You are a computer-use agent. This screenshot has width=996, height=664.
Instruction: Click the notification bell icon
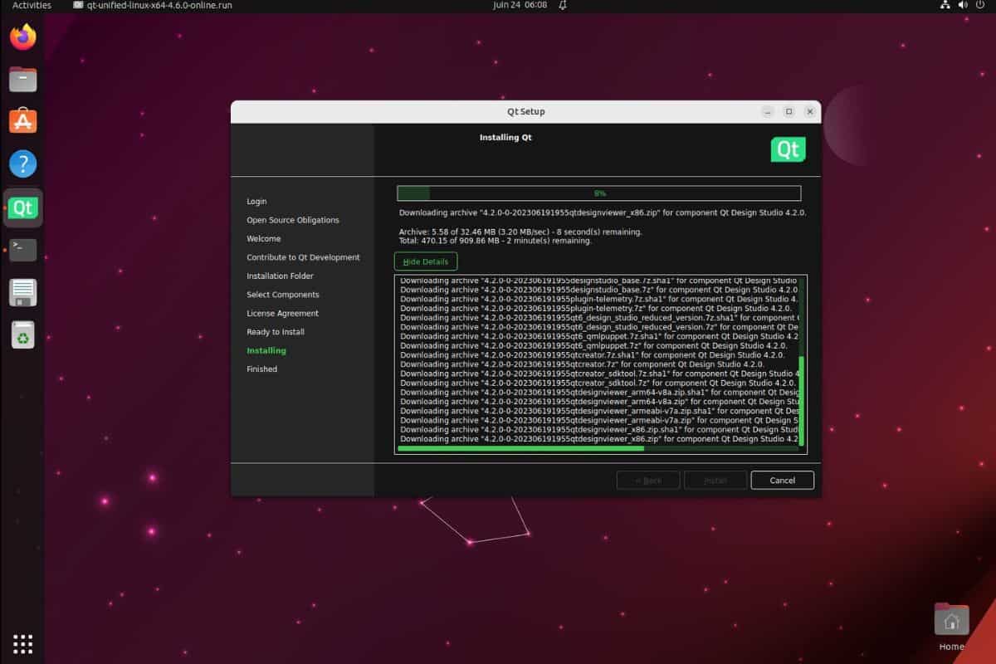coord(563,5)
